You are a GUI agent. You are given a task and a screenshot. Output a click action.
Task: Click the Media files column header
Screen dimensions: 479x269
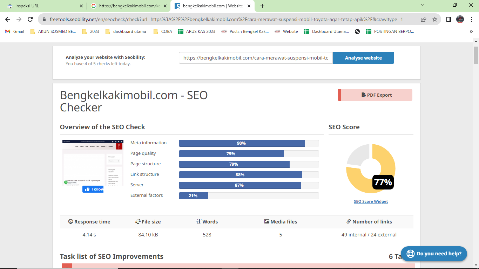[x=281, y=222]
